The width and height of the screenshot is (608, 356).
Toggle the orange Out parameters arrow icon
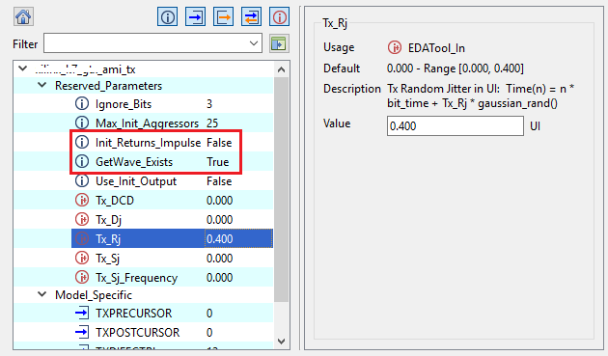coord(223,16)
